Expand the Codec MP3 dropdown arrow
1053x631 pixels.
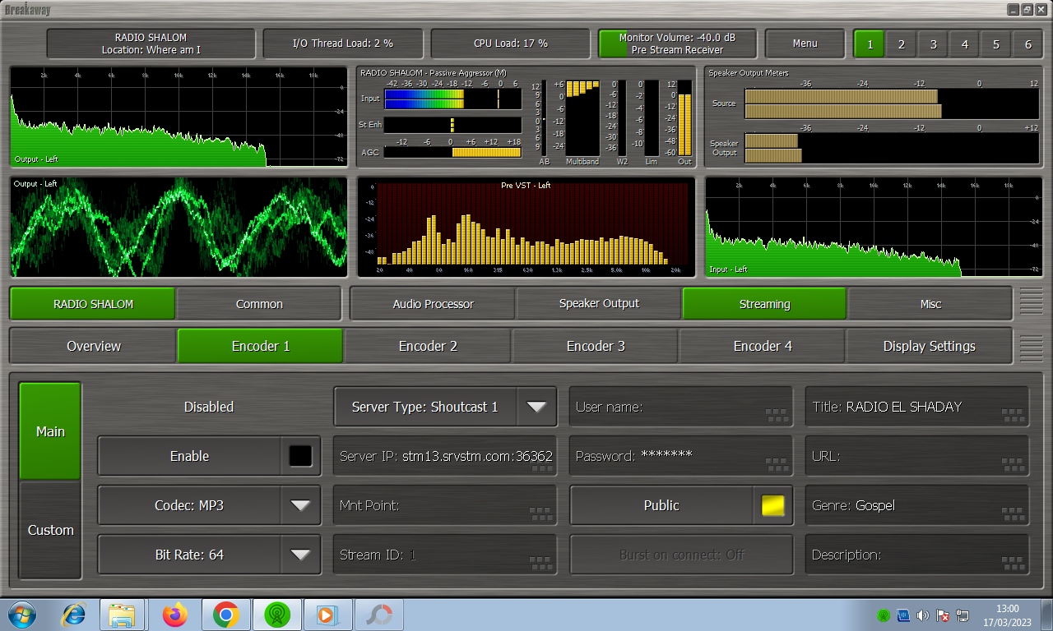300,505
